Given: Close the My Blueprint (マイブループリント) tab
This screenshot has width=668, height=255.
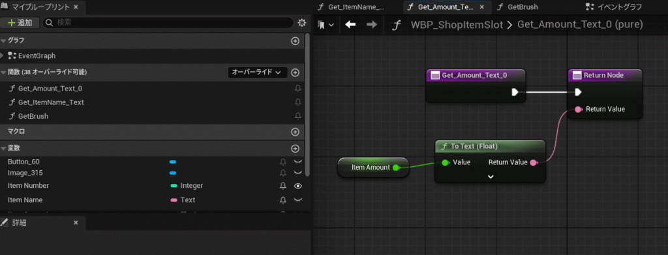Looking at the screenshot, I should click(x=76, y=7).
